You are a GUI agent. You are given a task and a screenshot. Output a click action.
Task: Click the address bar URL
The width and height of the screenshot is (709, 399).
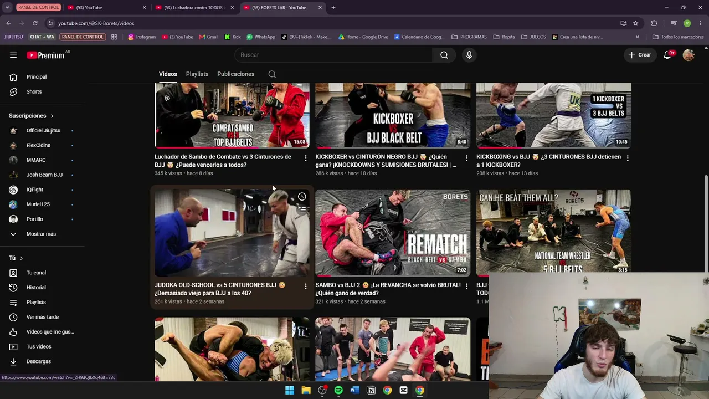[x=96, y=23]
